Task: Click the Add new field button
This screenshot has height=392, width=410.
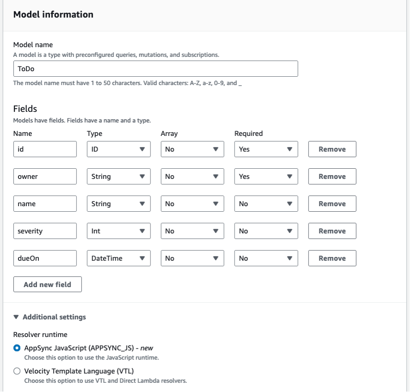Action: click(x=47, y=284)
